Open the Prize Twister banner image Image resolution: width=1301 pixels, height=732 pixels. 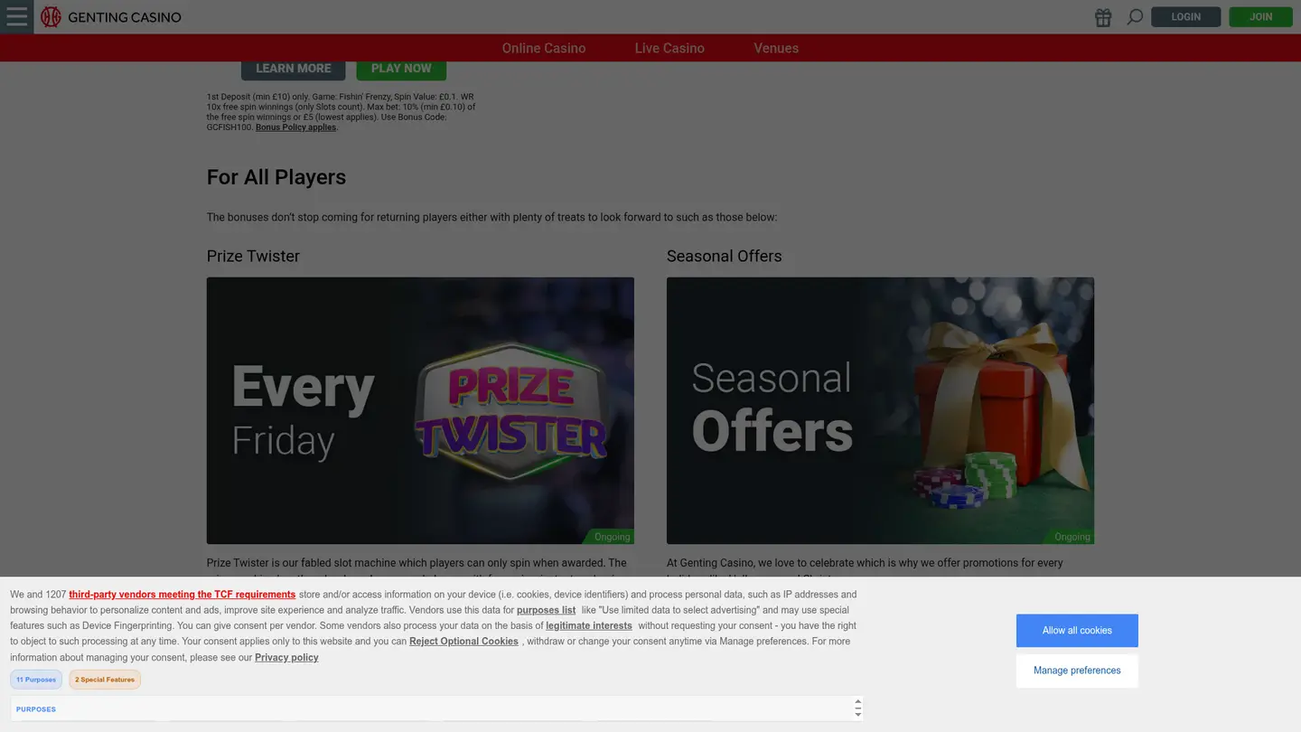[x=420, y=410]
